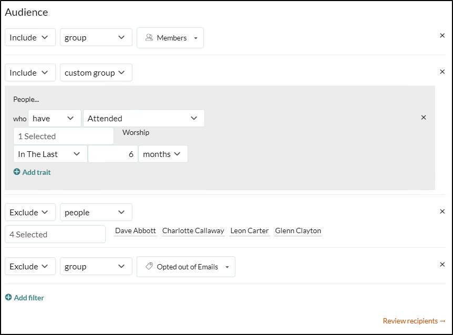
Task: Delete the Attended Worship trait
Action: click(424, 118)
